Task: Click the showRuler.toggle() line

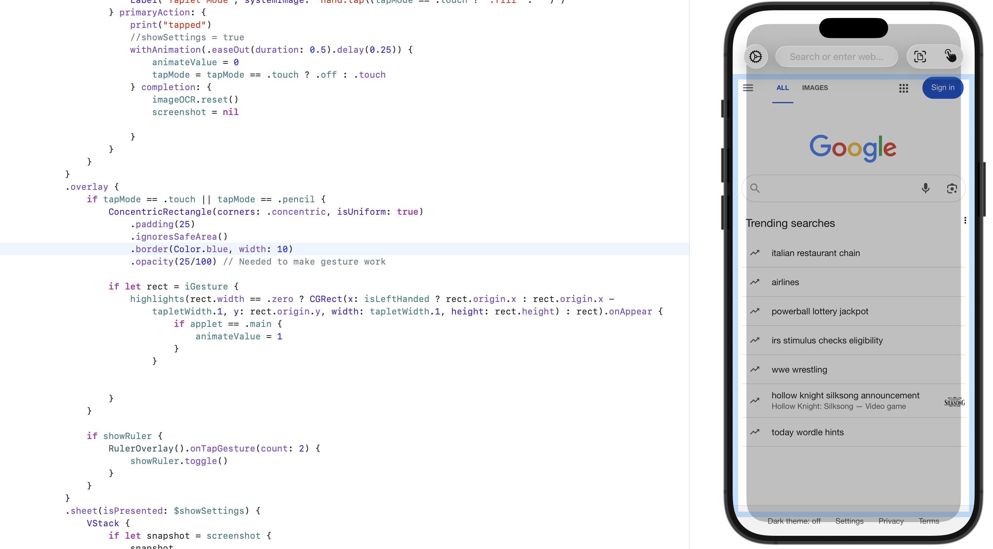Action: pos(179,461)
